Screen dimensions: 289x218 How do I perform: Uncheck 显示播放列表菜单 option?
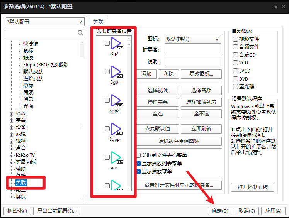pos(139,163)
